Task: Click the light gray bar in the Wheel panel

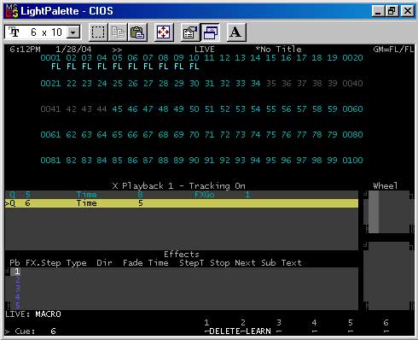Action: pyautogui.click(x=374, y=212)
